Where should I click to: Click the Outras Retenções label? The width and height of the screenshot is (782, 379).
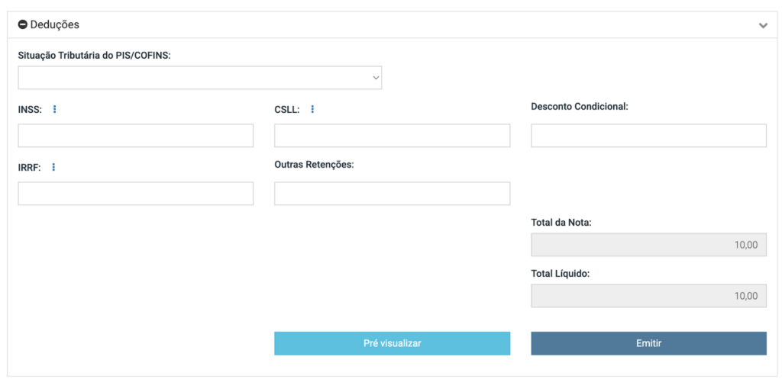[314, 164]
